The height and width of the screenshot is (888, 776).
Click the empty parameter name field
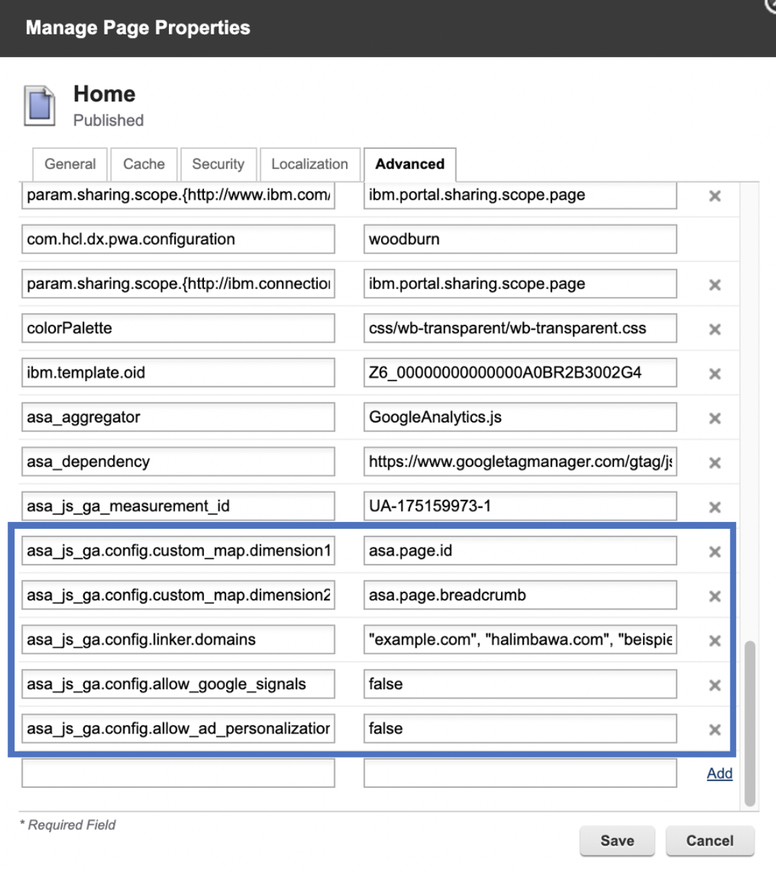(177, 773)
